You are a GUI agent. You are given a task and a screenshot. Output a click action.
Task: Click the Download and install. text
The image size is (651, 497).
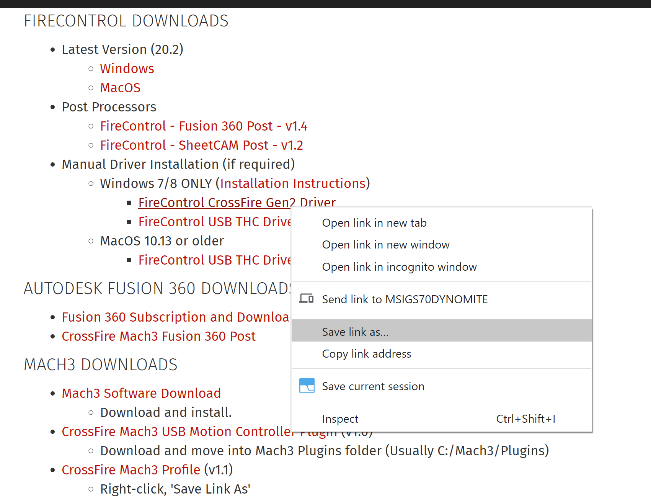(166, 412)
